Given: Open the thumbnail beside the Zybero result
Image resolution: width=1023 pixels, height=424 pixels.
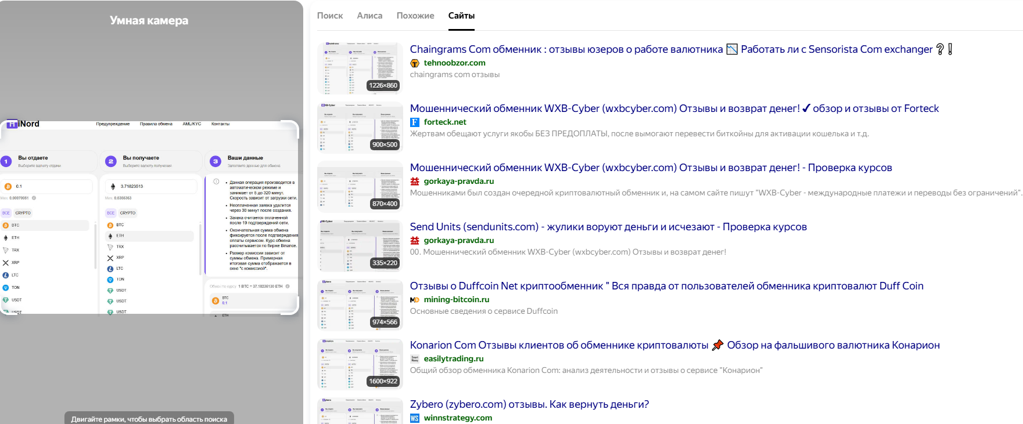Looking at the screenshot, I should 360,411.
